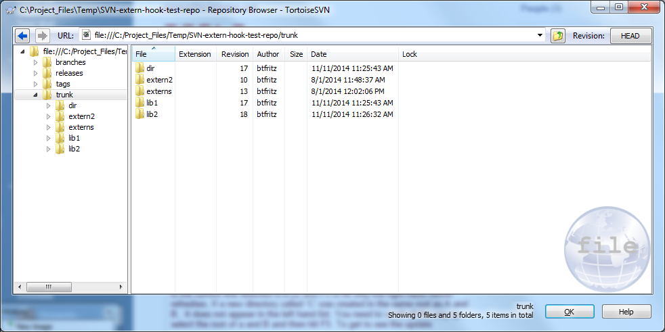Screen dimensions: 665x332
Task: Select externs folder in left tree
Action: 81,127
